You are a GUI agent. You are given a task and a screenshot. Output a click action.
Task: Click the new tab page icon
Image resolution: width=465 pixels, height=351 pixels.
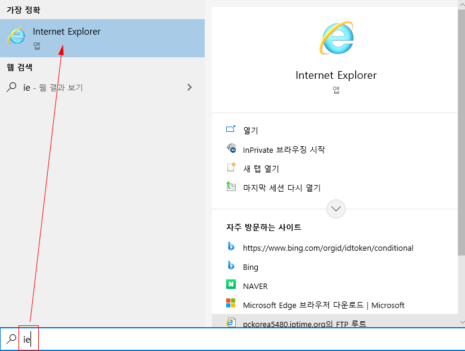click(x=232, y=167)
